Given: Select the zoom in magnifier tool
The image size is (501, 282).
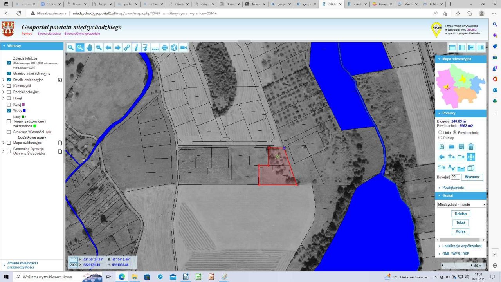Looking at the screenshot, I should tap(71, 47).
